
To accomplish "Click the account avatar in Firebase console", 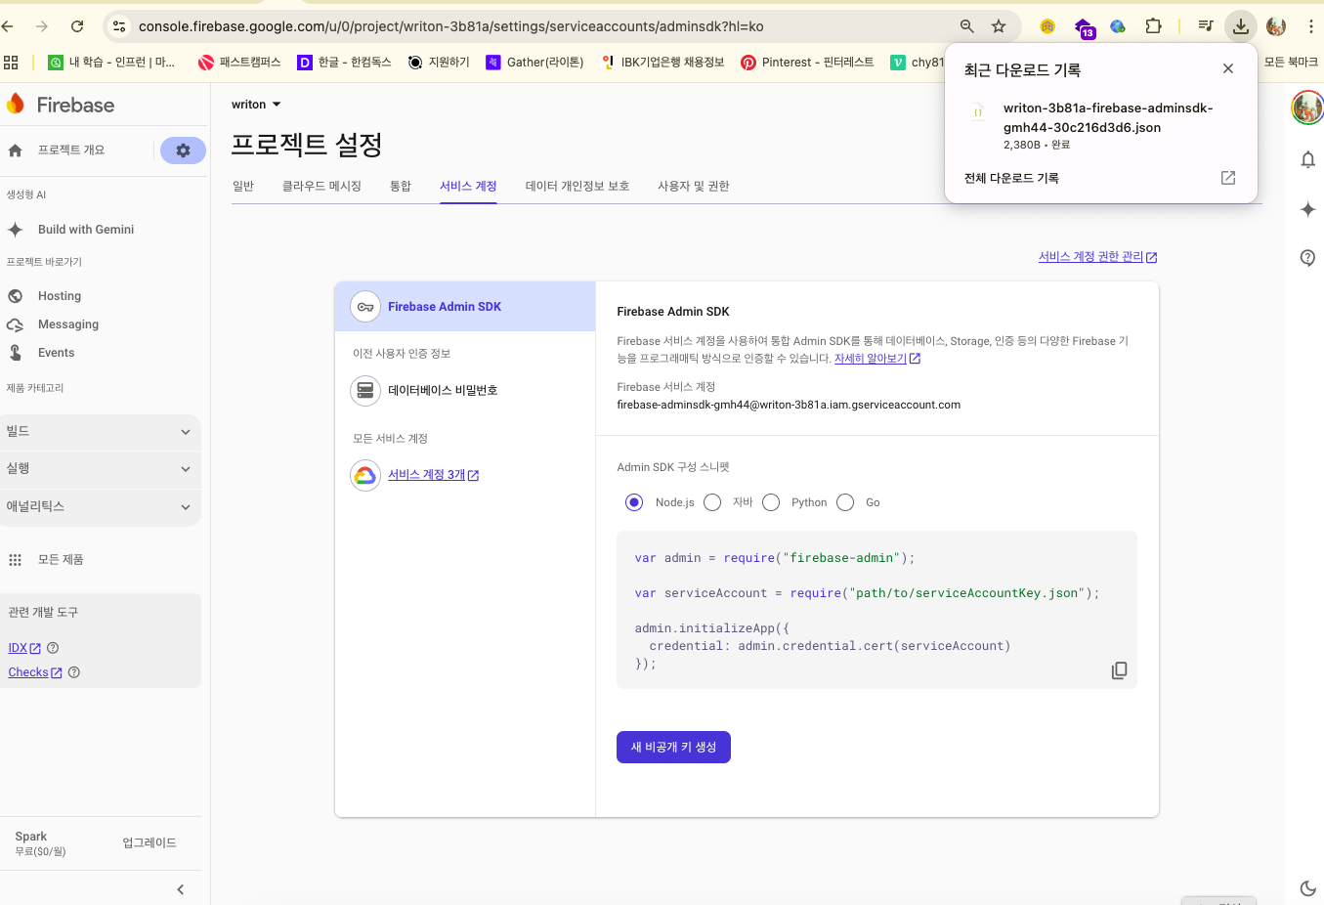I will tap(1307, 108).
